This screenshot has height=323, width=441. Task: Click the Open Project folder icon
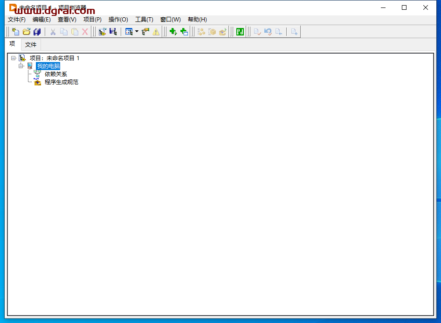pyautogui.click(x=27, y=32)
